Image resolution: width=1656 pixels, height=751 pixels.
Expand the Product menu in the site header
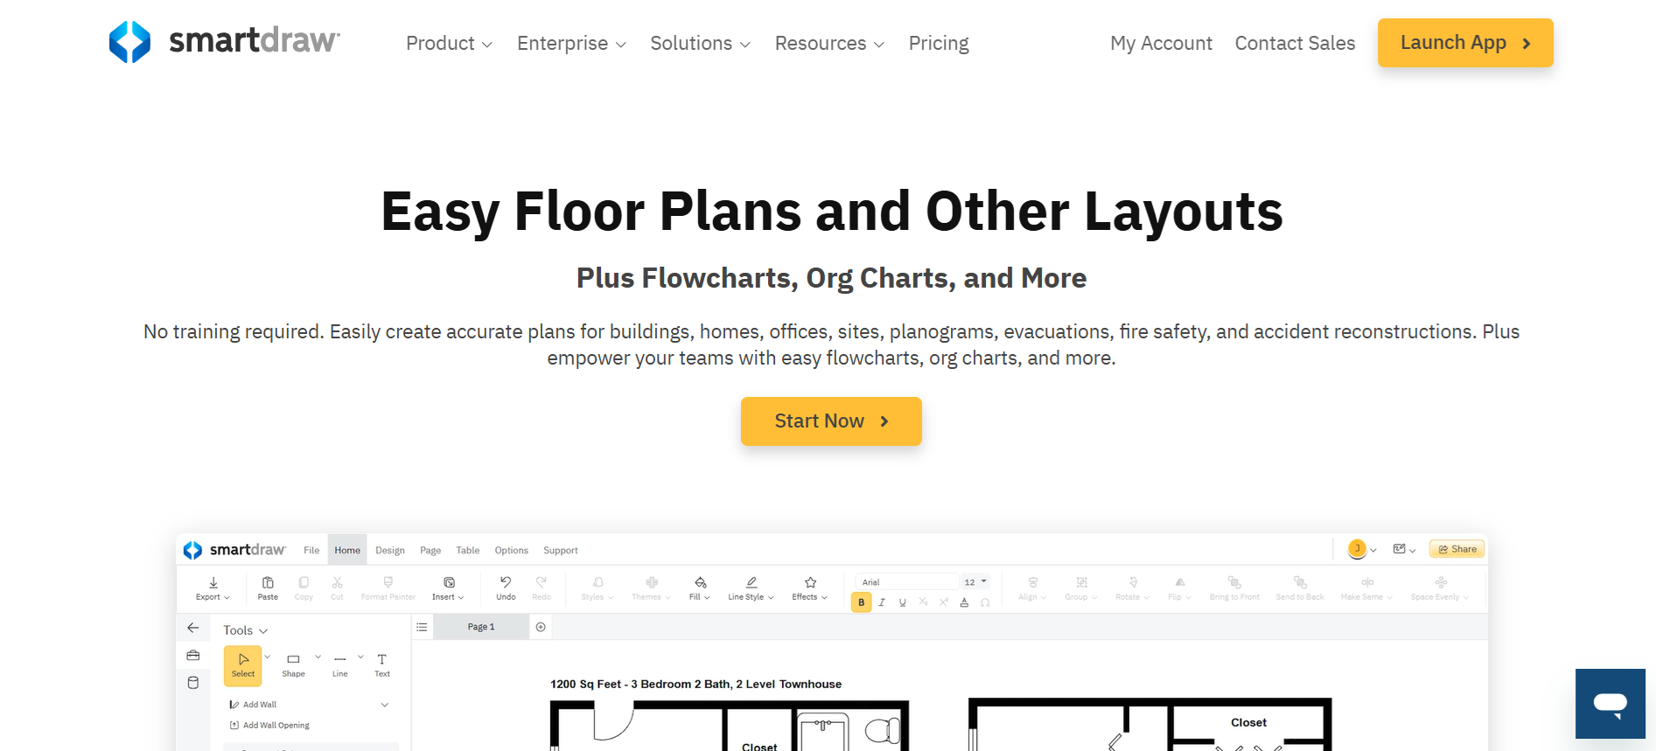449,43
